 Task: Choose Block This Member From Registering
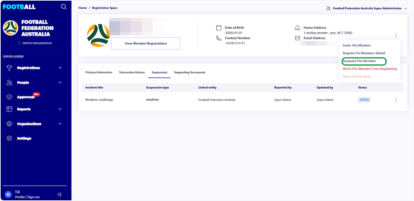pyautogui.click(x=370, y=69)
